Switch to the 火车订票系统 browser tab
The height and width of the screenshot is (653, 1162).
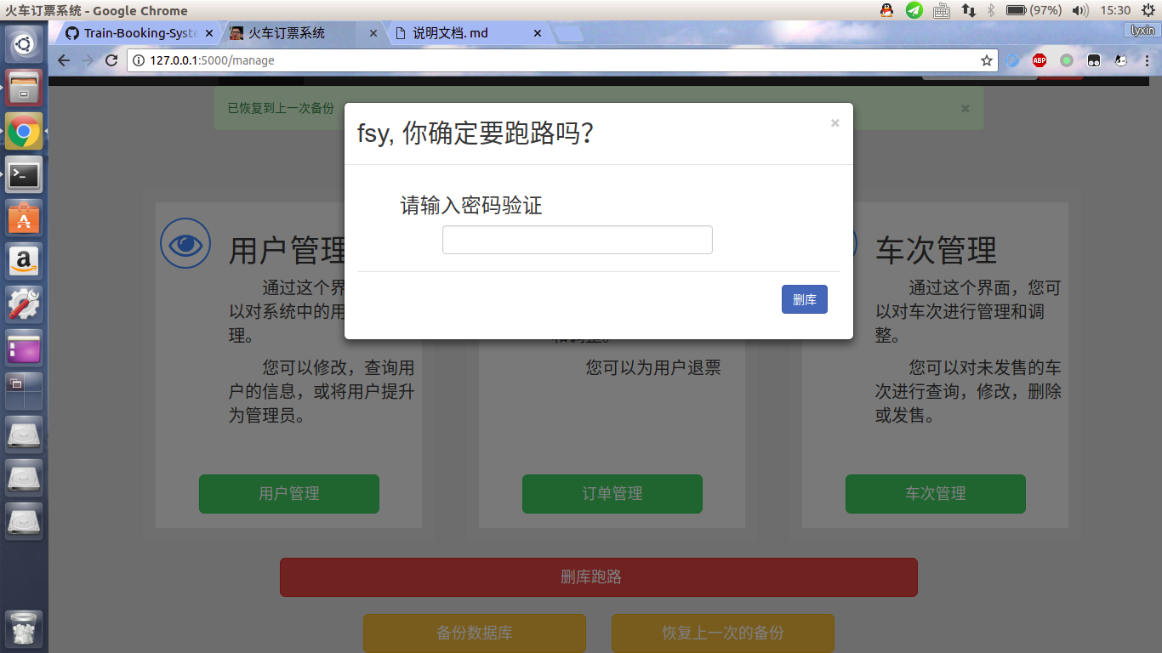point(296,33)
